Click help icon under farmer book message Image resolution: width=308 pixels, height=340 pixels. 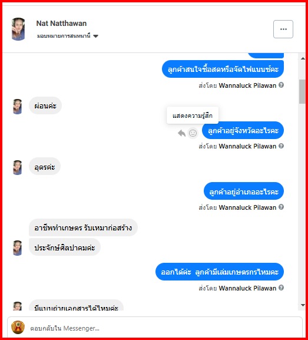[x=281, y=288]
